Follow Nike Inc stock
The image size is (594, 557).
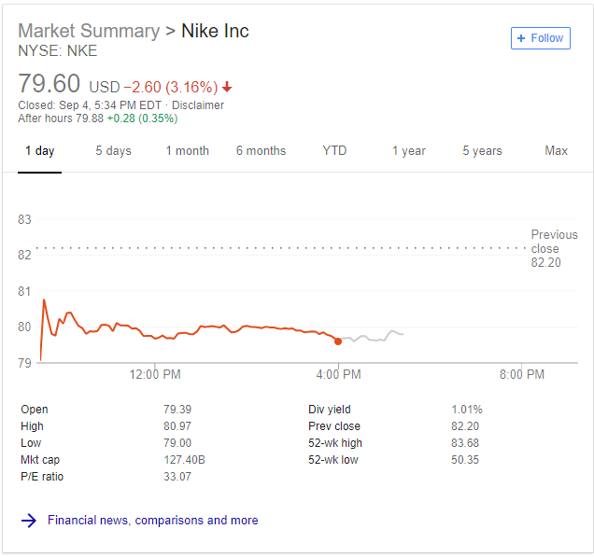click(540, 38)
